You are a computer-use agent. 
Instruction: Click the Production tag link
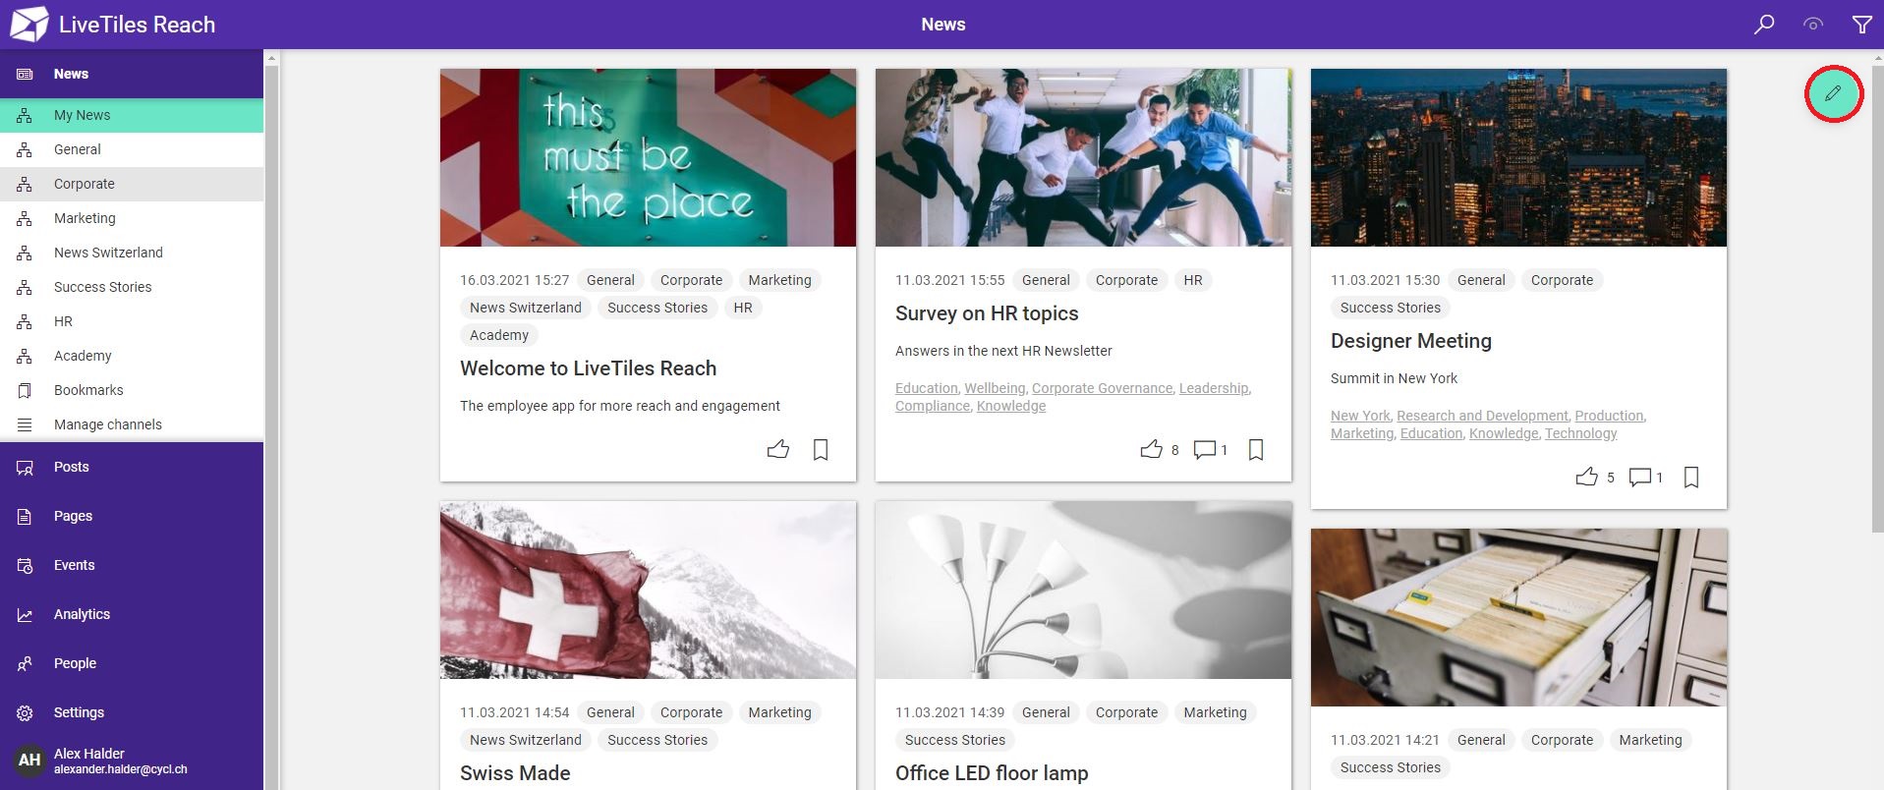point(1609,416)
